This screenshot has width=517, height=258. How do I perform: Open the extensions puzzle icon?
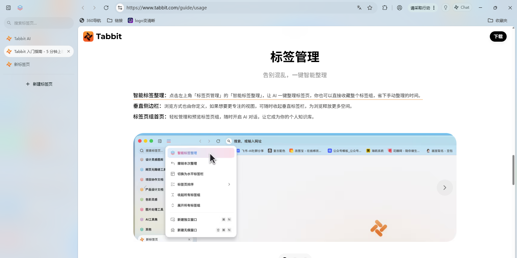pos(385,8)
